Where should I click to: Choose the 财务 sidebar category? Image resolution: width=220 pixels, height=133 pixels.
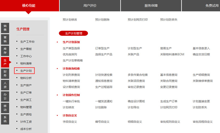[x=5, y=74]
